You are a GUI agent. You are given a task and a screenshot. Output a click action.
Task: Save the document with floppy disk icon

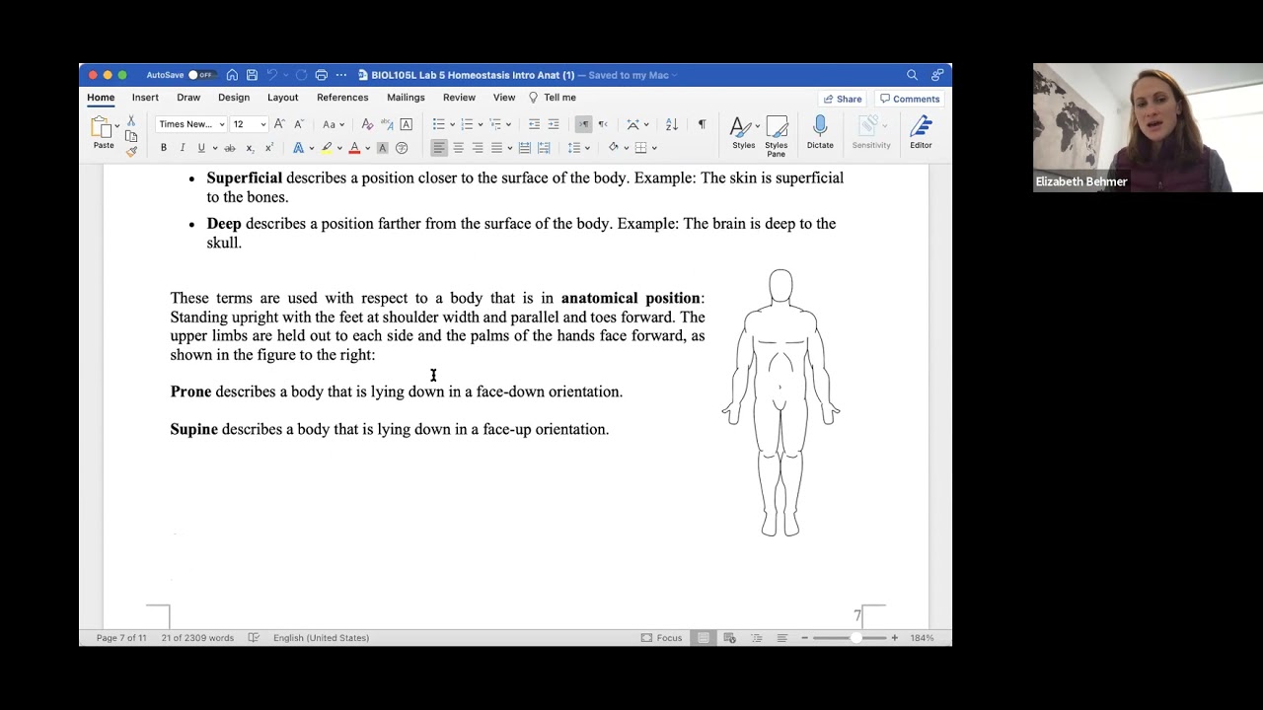(253, 75)
